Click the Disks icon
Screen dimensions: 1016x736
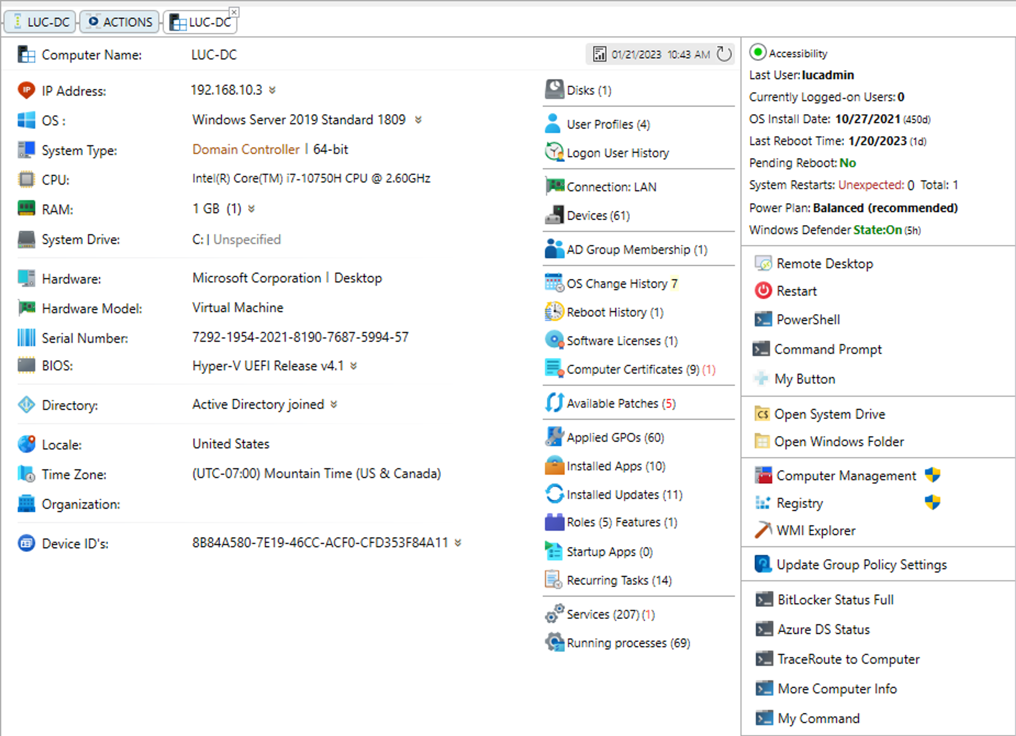[554, 90]
